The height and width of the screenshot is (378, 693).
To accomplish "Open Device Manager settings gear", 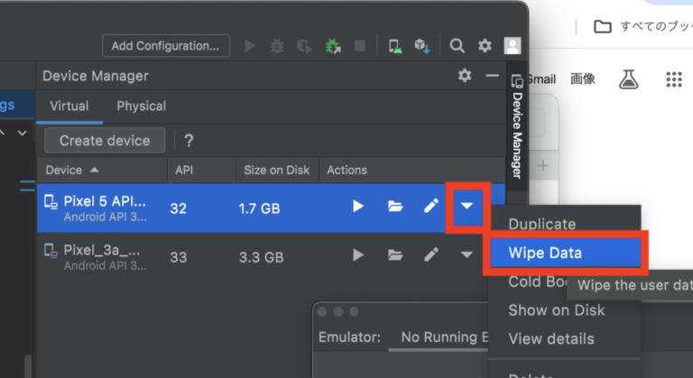I will click(465, 77).
